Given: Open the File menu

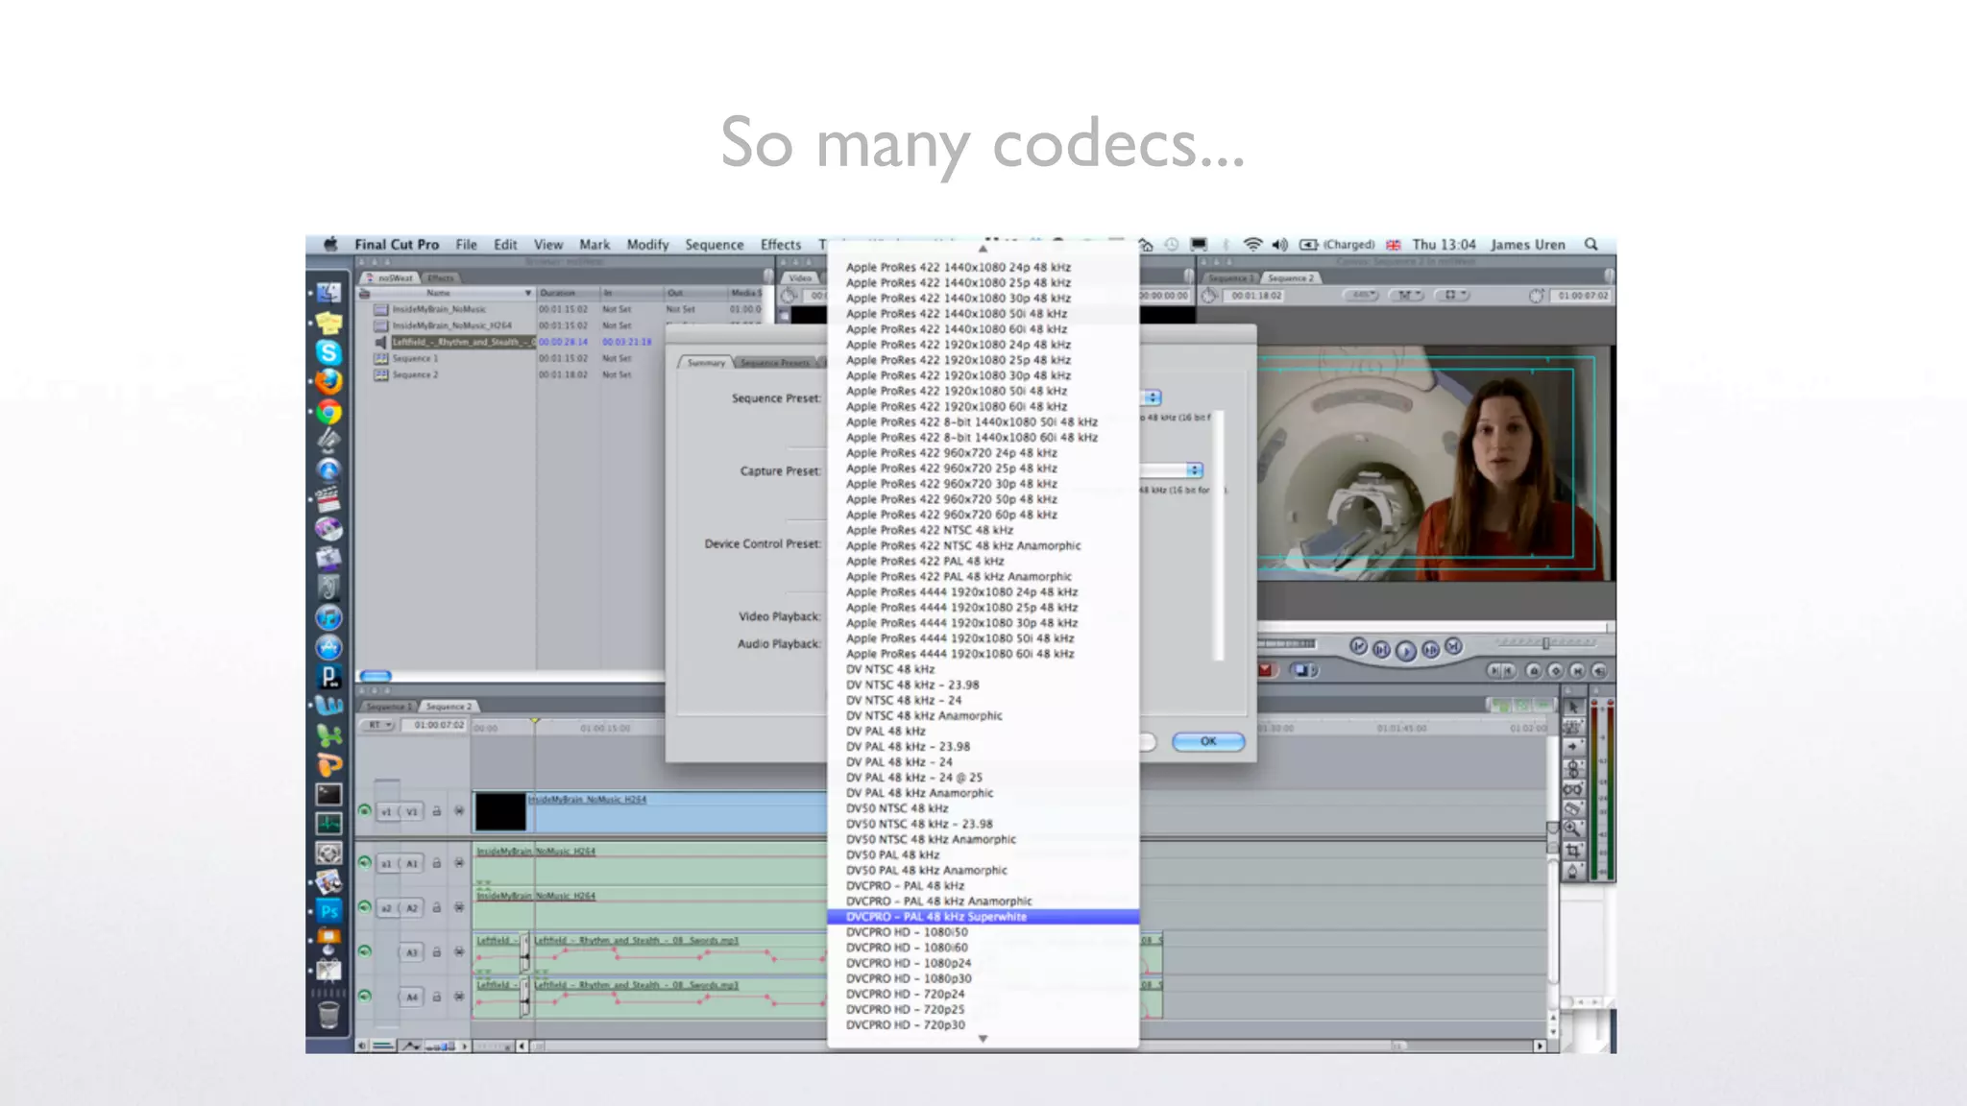Looking at the screenshot, I should tap(467, 245).
